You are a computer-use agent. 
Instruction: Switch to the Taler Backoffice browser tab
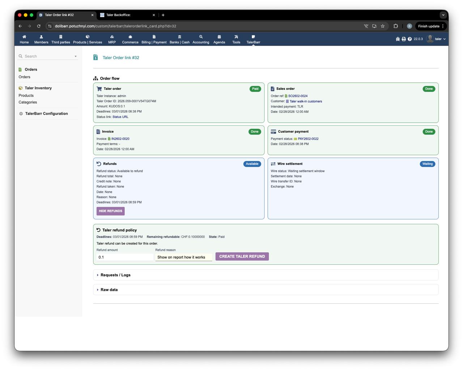[127, 15]
